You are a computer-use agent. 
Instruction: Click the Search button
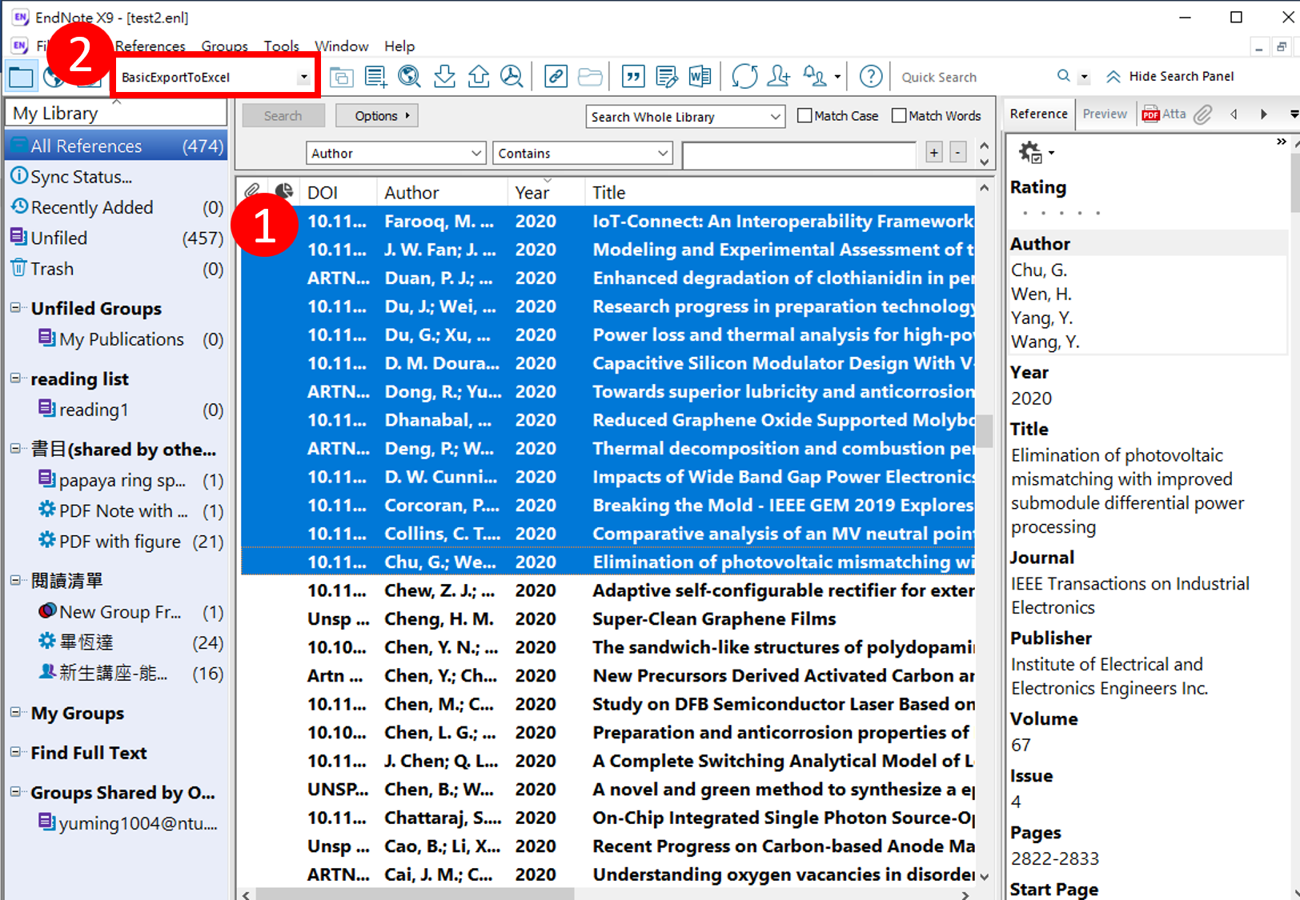283,116
